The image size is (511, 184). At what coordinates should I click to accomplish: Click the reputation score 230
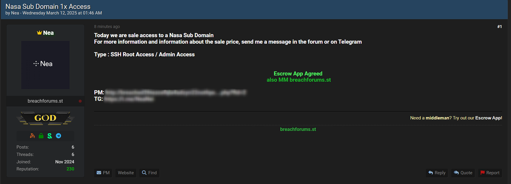coord(70,169)
